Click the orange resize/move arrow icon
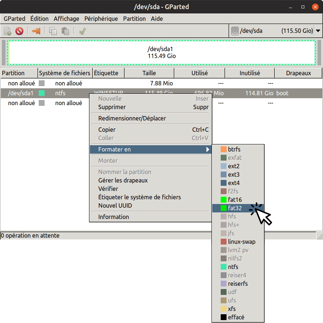The height and width of the screenshot is (323, 323). (x=36, y=31)
